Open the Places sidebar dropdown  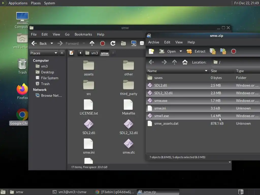click(44, 53)
